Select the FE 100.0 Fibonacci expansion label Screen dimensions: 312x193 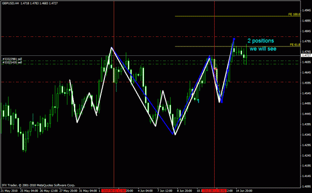pyautogui.click(x=294, y=14)
